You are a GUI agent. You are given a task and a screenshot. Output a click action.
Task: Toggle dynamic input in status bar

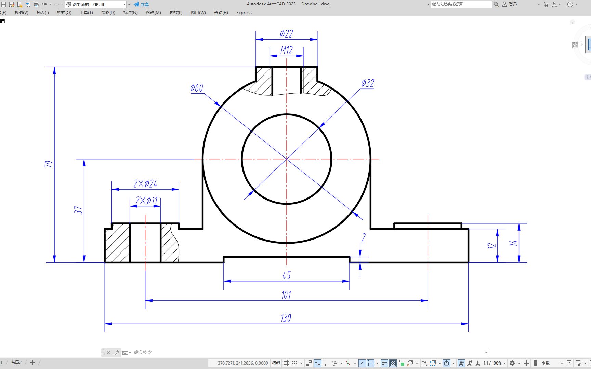coord(318,363)
